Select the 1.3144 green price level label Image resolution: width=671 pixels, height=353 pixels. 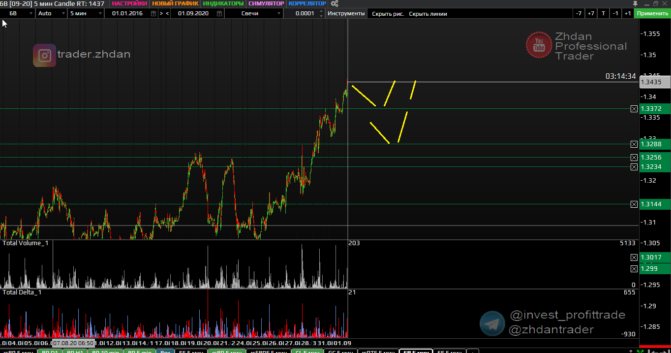pyautogui.click(x=655, y=204)
